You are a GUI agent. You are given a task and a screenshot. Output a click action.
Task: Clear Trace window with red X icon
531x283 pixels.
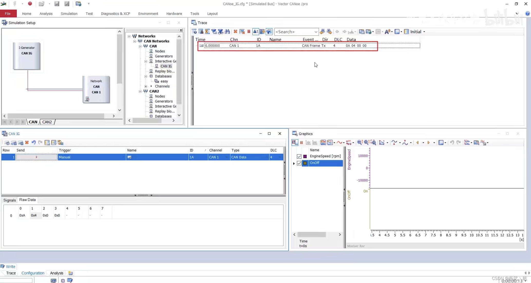pos(235,32)
